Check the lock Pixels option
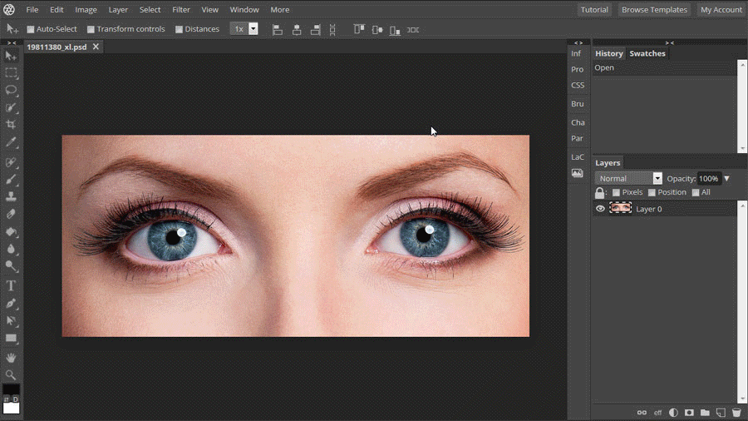This screenshot has height=421, width=748. point(616,193)
